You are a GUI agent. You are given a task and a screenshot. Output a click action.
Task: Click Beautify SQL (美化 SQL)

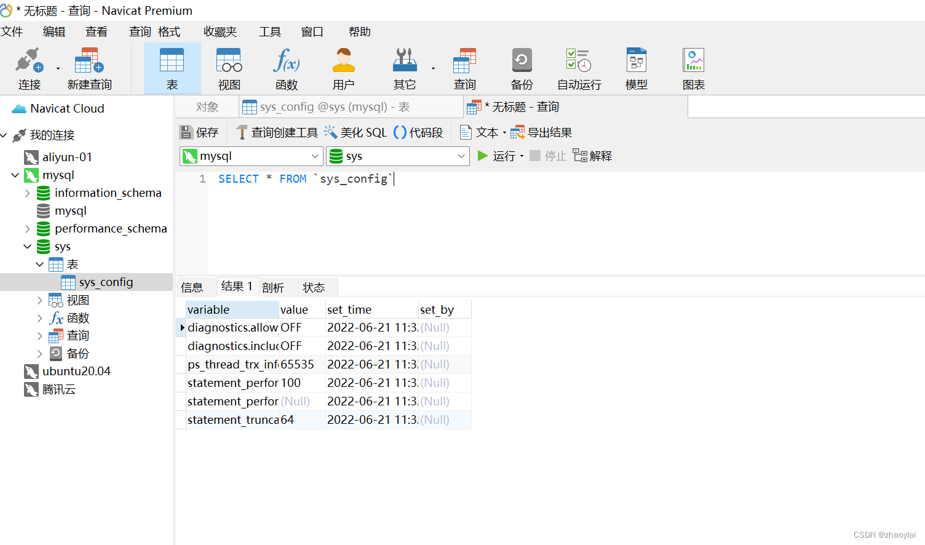point(355,132)
